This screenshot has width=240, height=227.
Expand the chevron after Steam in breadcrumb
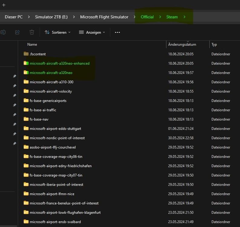(x=184, y=17)
